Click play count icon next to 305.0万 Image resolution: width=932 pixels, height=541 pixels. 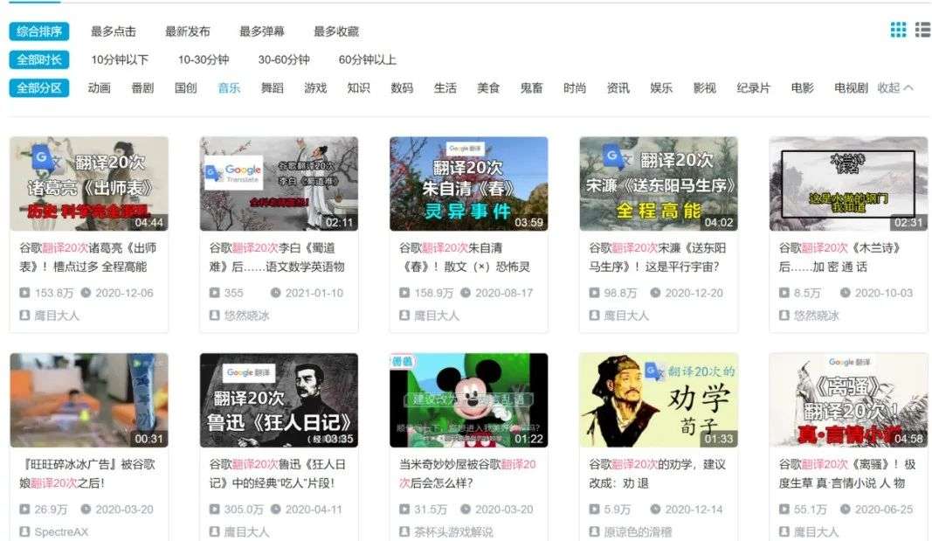point(215,509)
